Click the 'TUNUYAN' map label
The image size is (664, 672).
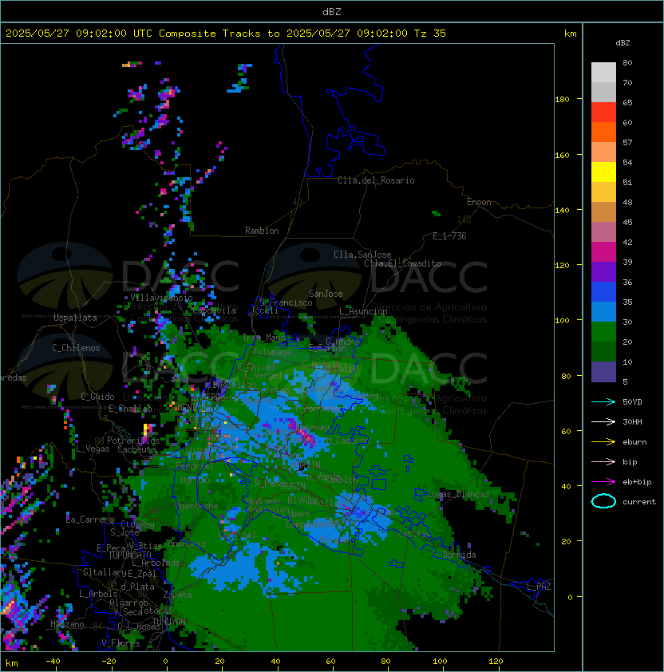coord(169,622)
